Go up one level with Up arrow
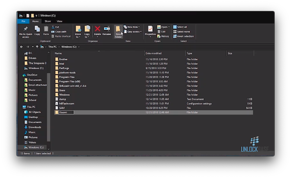291x178 pixels. (37, 47)
